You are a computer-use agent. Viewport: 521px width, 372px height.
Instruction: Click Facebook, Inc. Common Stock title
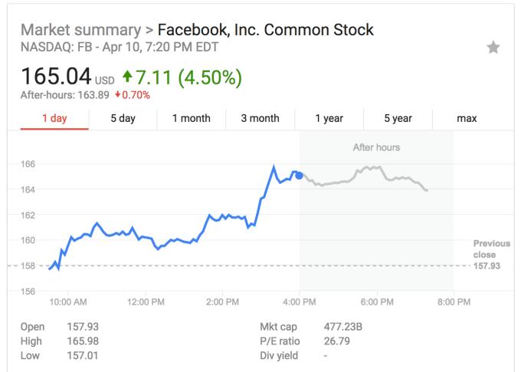click(265, 31)
